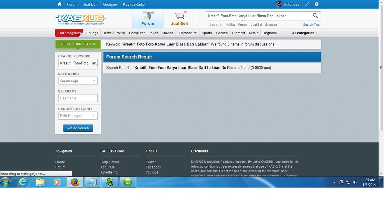386x217 pixels.
Task: Click the magnifier search icon
Action: pos(315,16)
